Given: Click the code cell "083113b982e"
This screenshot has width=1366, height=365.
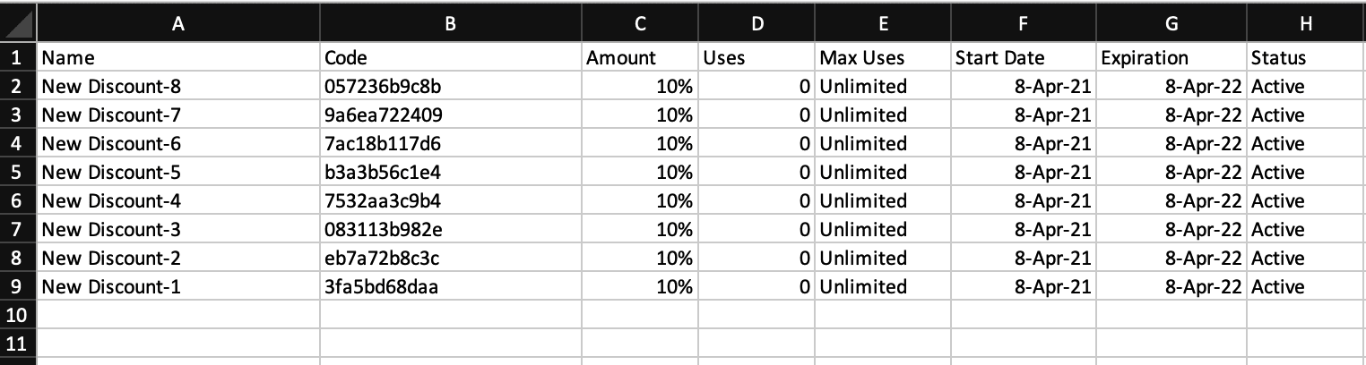Looking at the screenshot, I should (450, 230).
